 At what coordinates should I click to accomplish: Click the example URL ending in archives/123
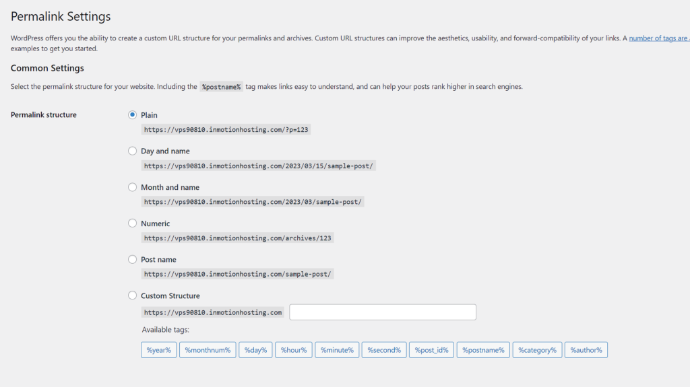pyautogui.click(x=238, y=238)
